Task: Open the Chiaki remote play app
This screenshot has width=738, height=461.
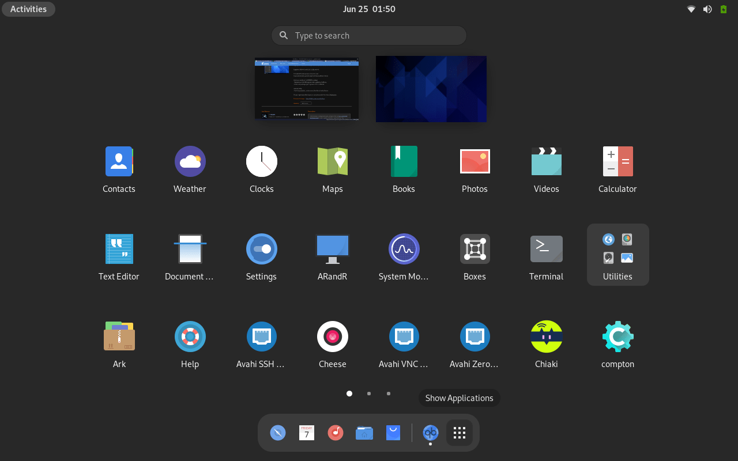Action: [x=546, y=336]
